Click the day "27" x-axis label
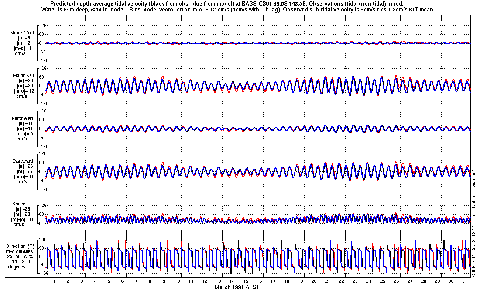Screen dimensions: 480x295 coord(410,281)
